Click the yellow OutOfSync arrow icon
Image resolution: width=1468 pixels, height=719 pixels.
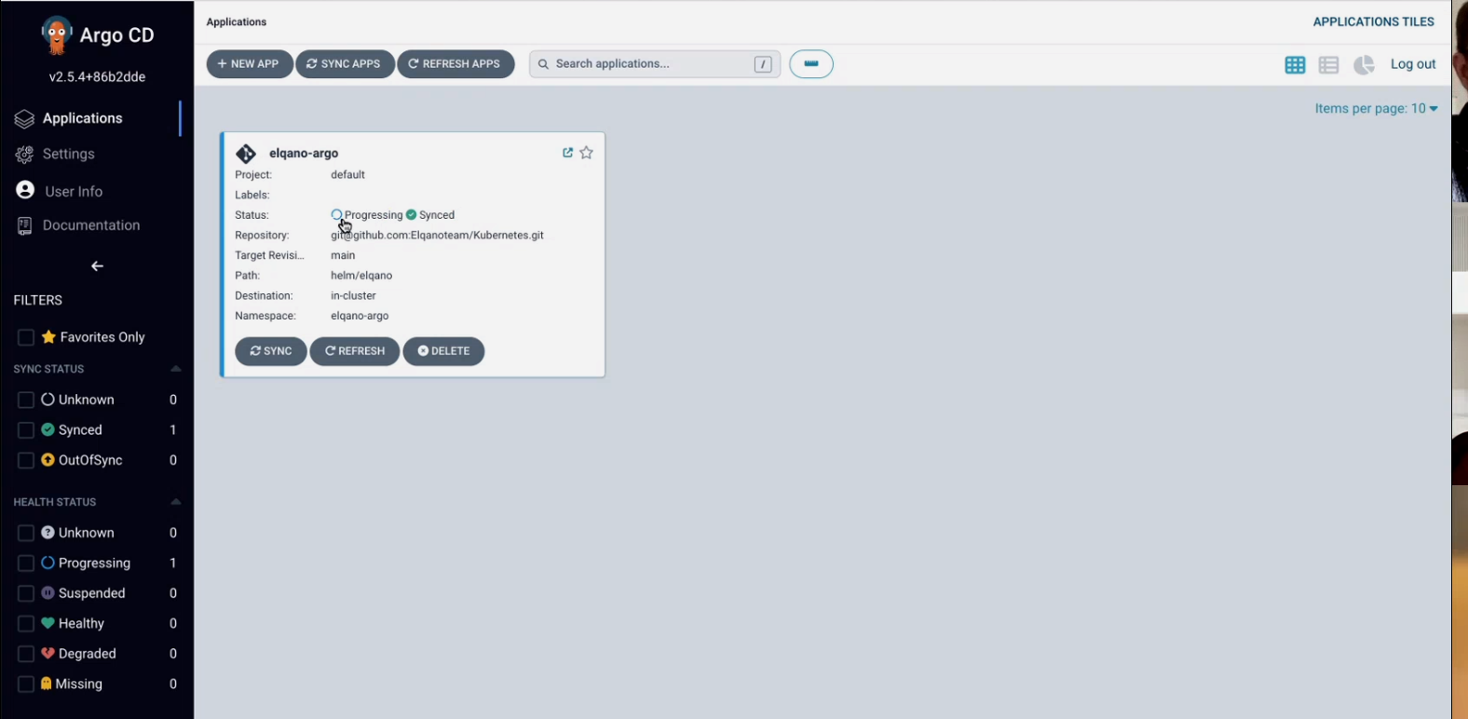click(48, 460)
